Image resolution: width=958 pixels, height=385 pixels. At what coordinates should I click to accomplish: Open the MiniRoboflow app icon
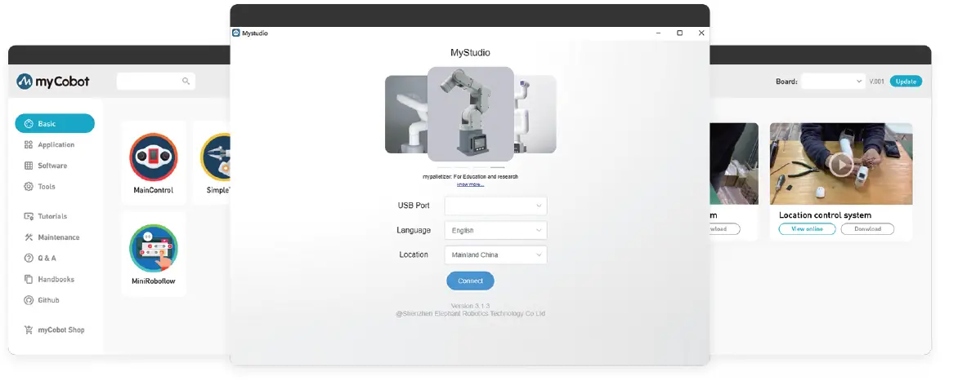(x=154, y=248)
